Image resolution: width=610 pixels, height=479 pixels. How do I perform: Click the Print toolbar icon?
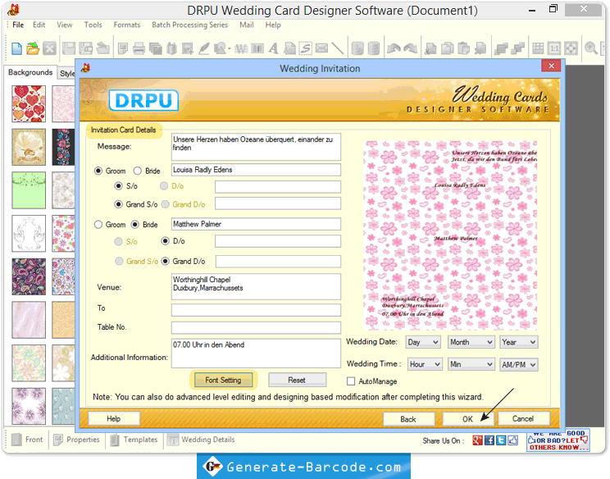point(139,48)
